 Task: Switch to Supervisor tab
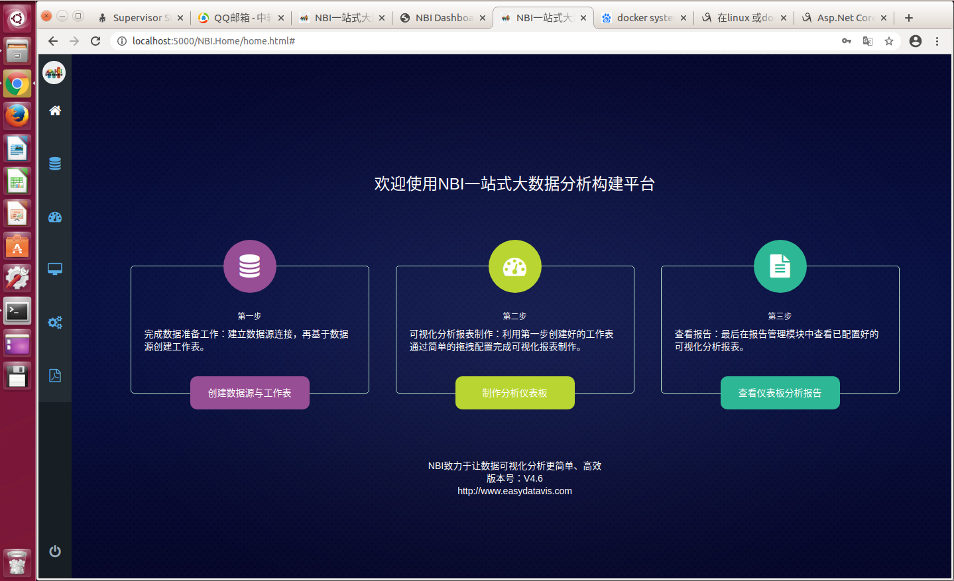coord(141,18)
